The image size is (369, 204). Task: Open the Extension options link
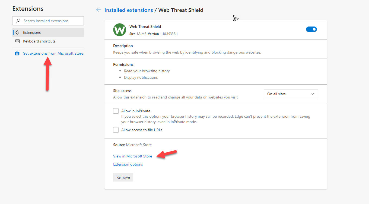click(x=128, y=164)
